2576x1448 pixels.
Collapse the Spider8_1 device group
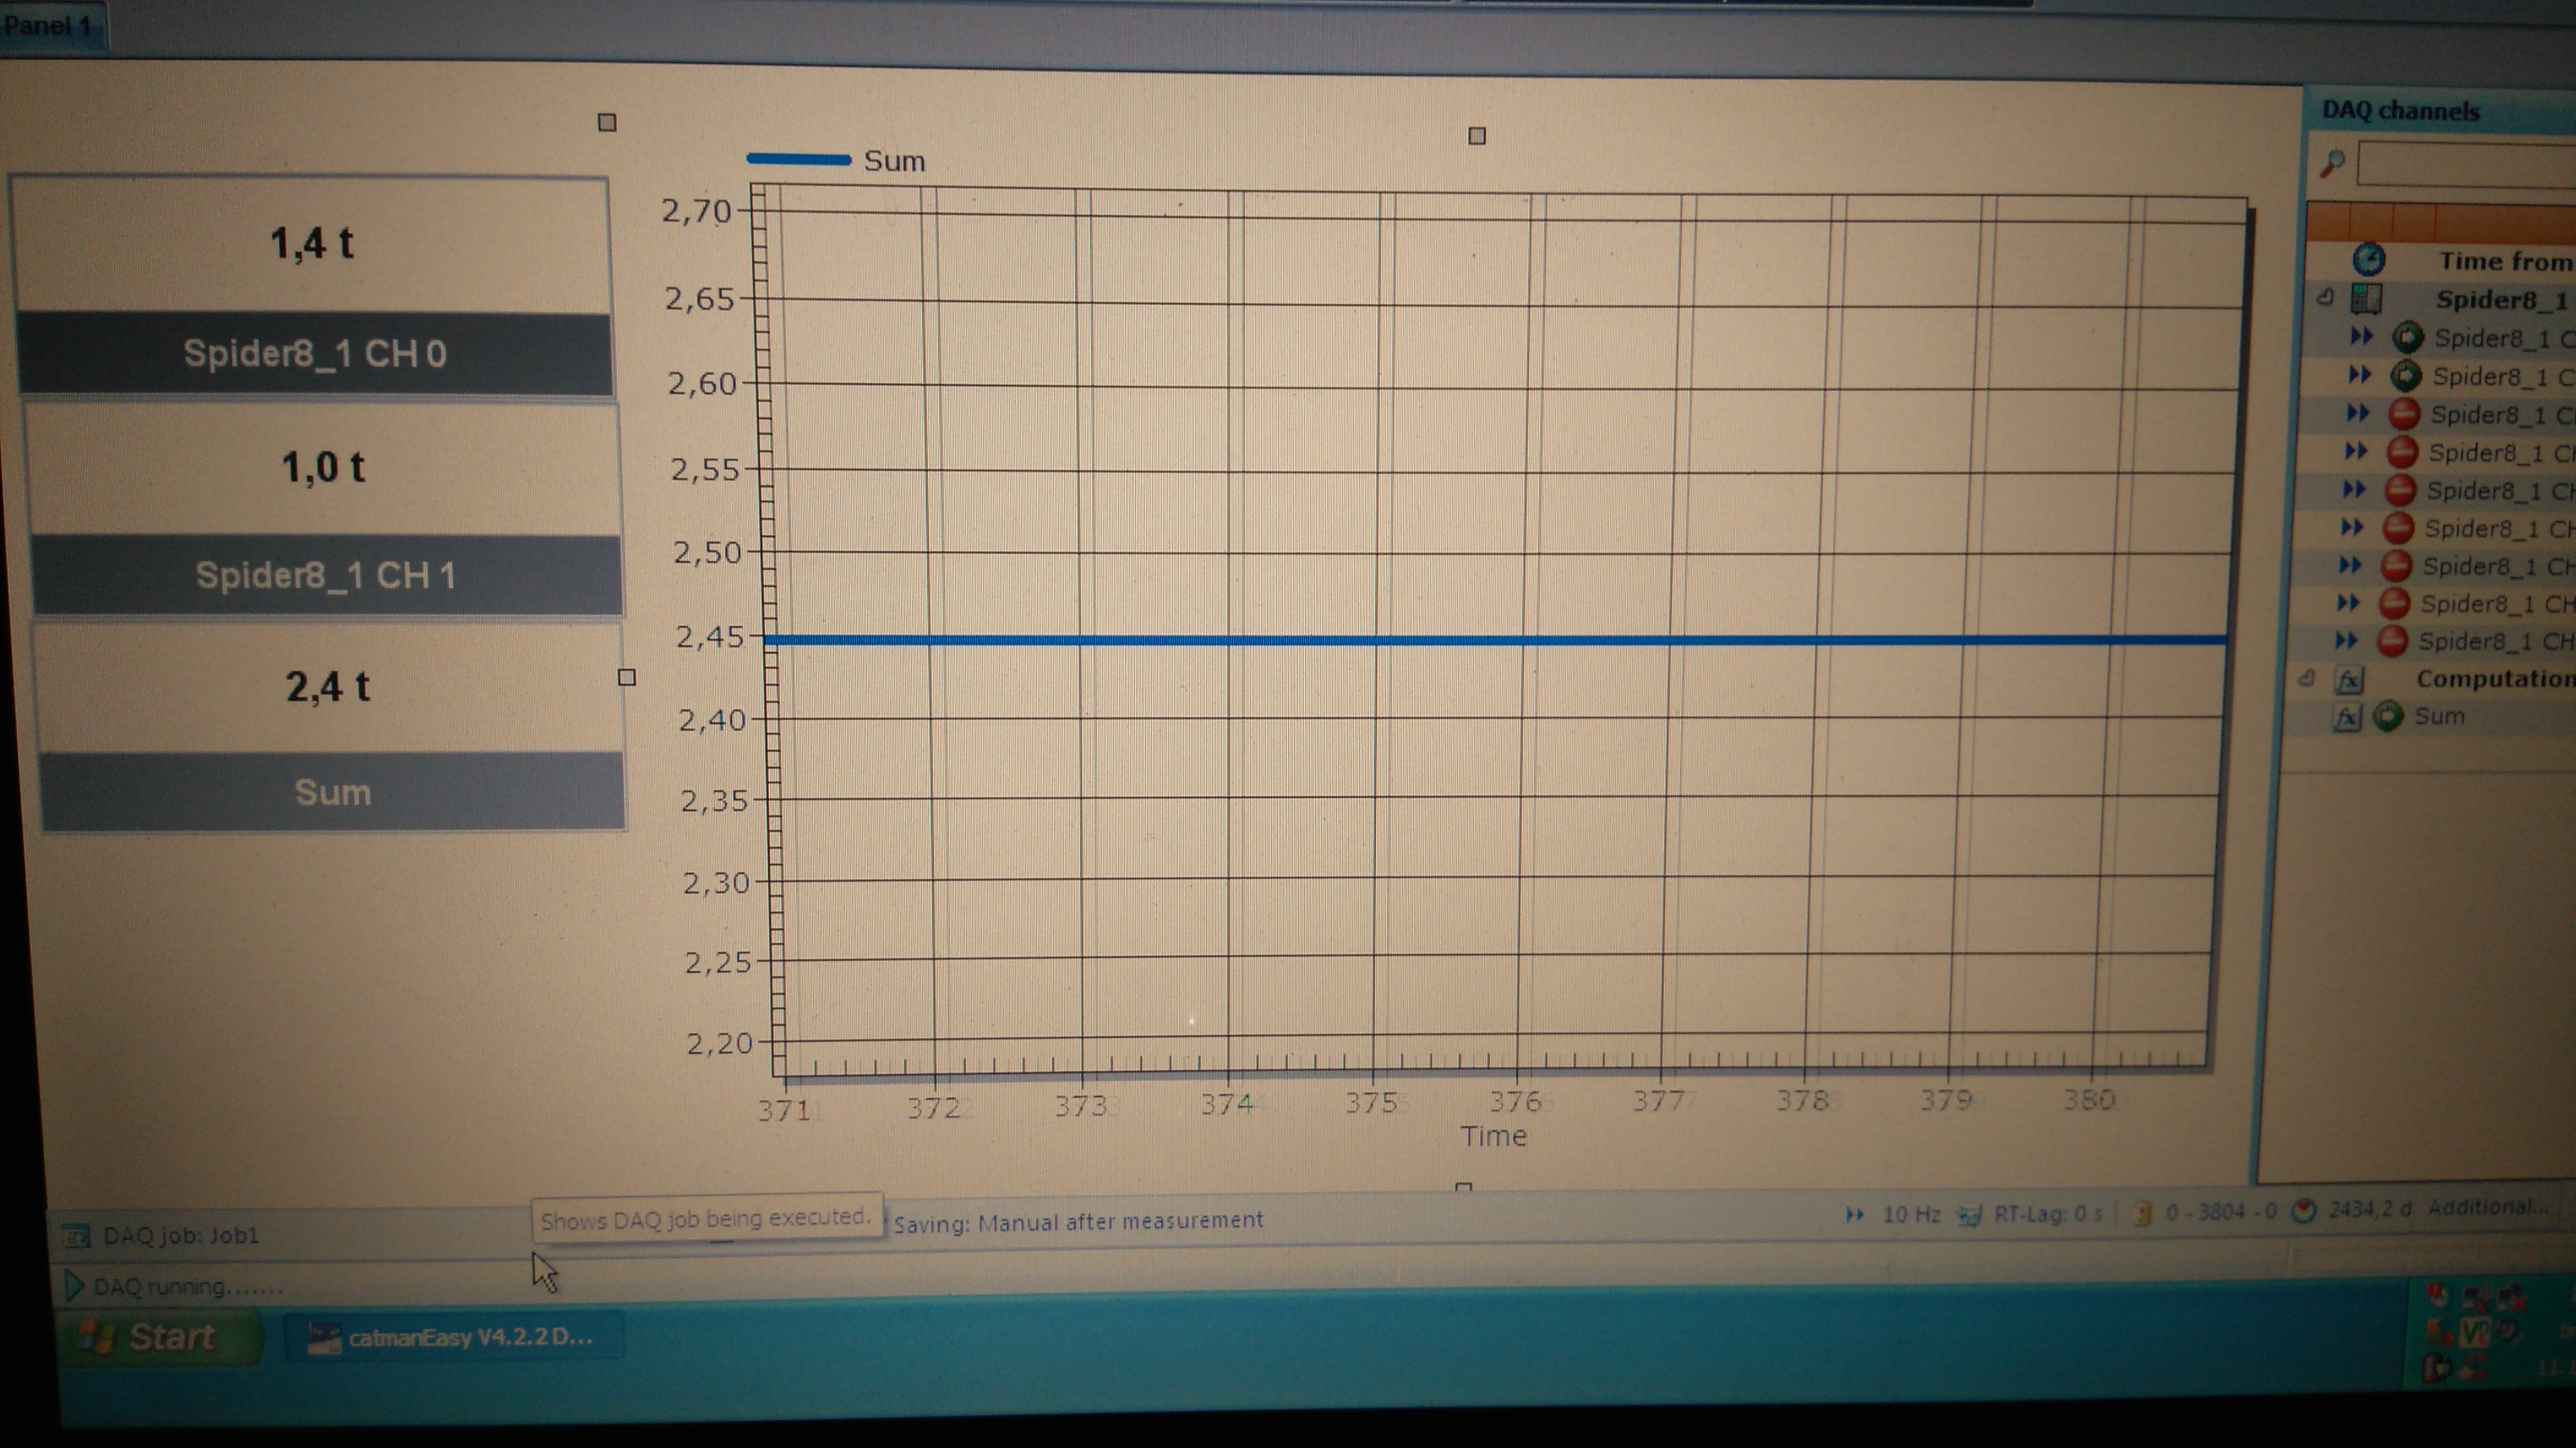[x=2326, y=297]
